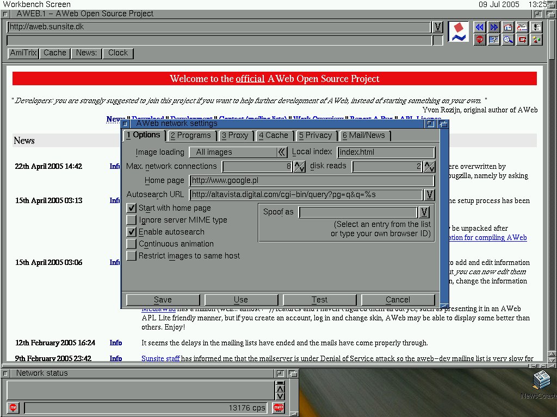Click the Local index input field
557x417 pixels.
386,152
